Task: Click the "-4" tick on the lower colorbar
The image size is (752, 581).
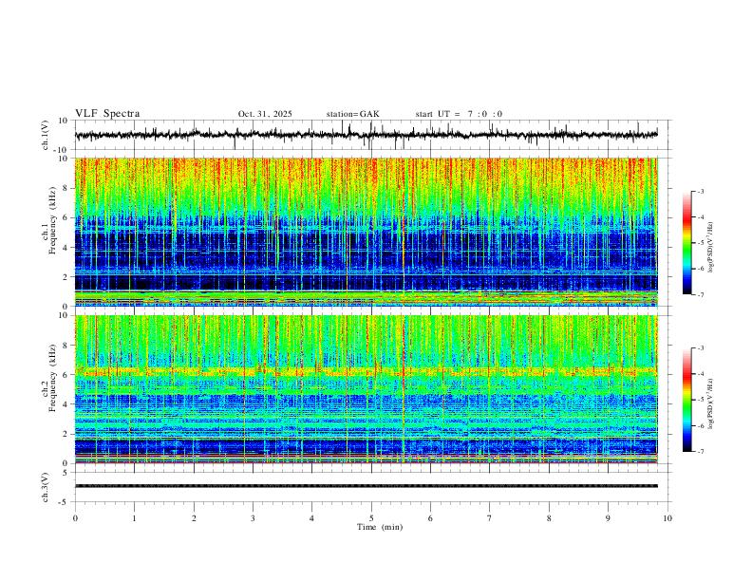Action: tap(700, 374)
